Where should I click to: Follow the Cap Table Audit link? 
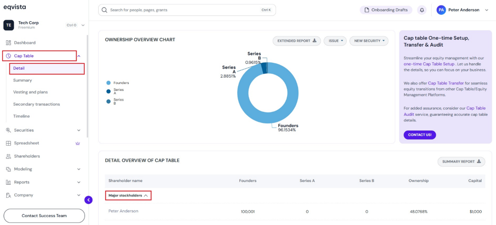[x=476, y=108]
